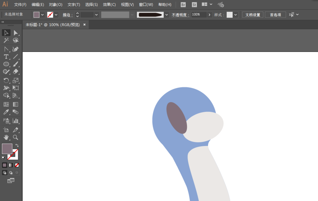Open Adobe Bridge (Br) button
The image size is (318, 201).
(183, 4)
